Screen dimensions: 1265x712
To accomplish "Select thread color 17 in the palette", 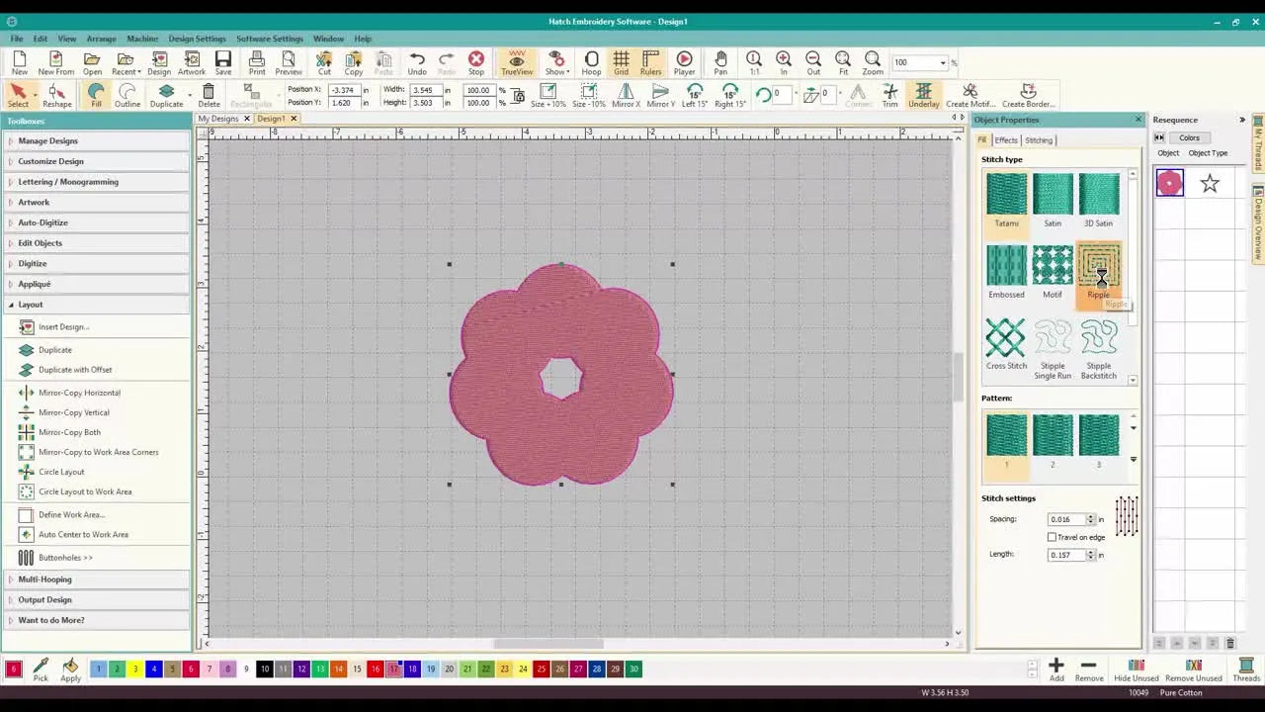I will click(393, 669).
